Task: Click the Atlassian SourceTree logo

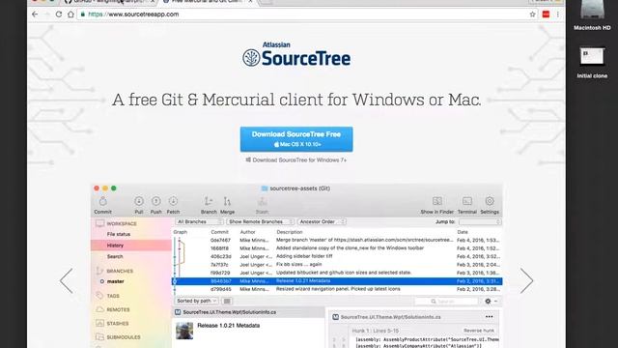Action: coord(296,54)
